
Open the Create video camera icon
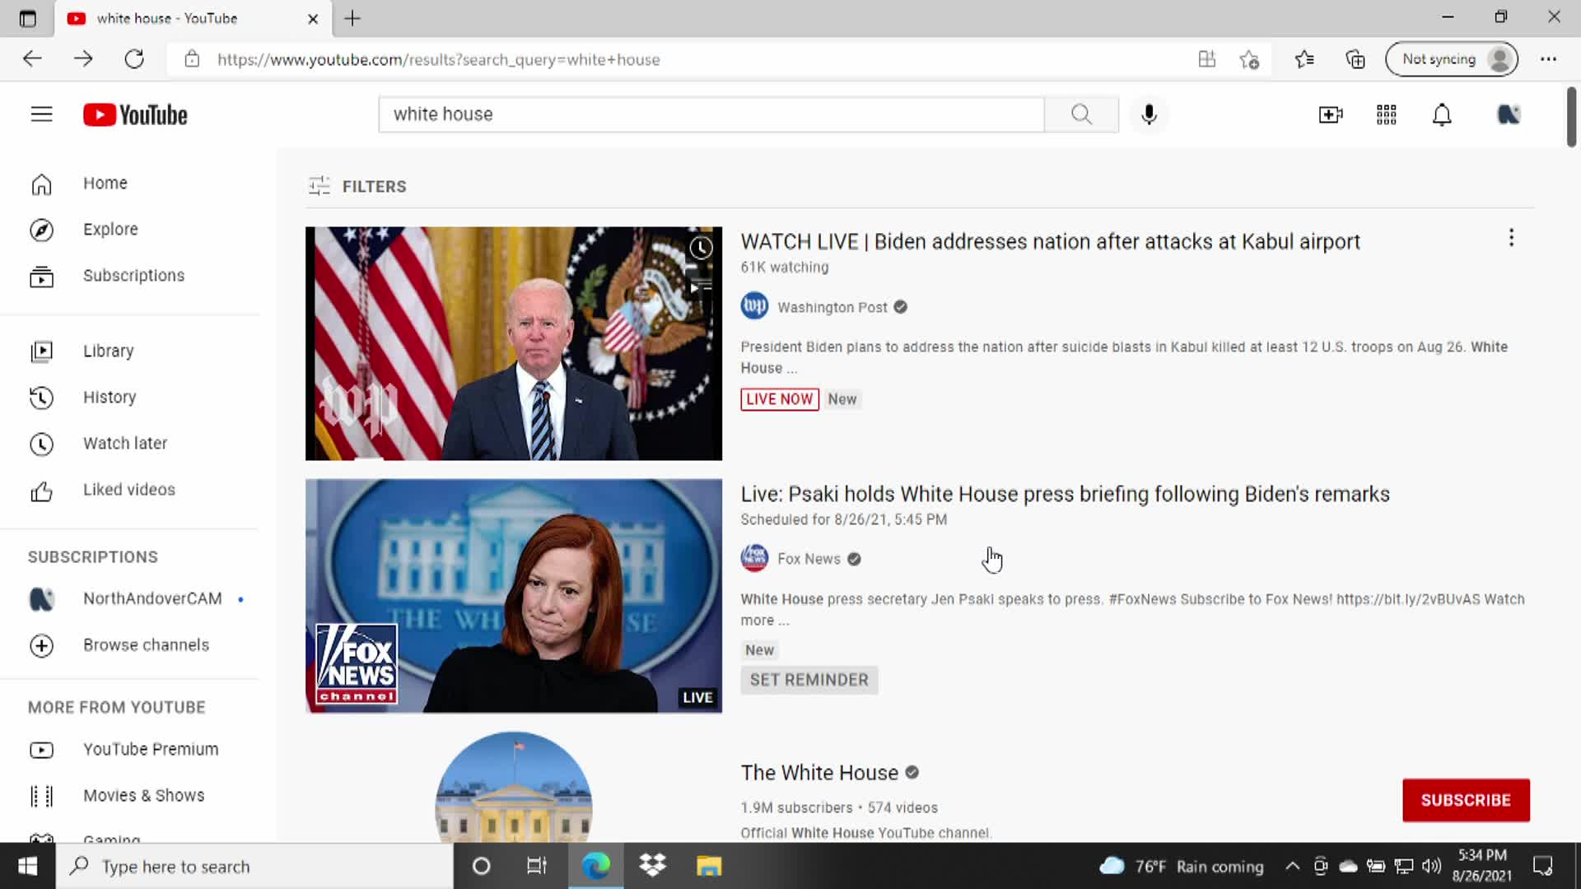1330,114
